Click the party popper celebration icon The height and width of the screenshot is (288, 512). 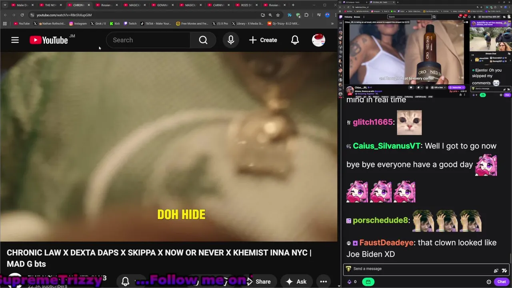496,270
